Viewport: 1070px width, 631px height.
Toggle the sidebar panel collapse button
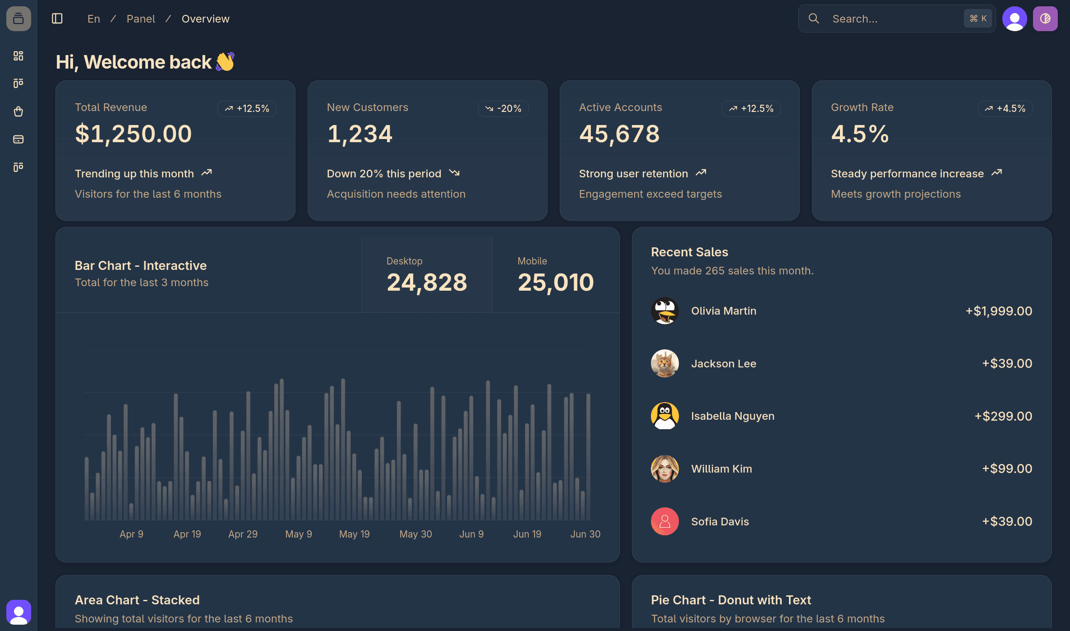coord(57,19)
